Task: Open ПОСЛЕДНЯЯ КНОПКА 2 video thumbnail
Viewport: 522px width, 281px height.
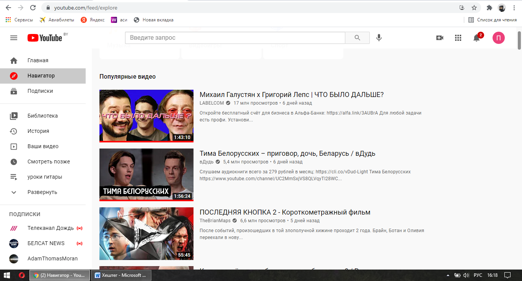Action: click(x=146, y=234)
